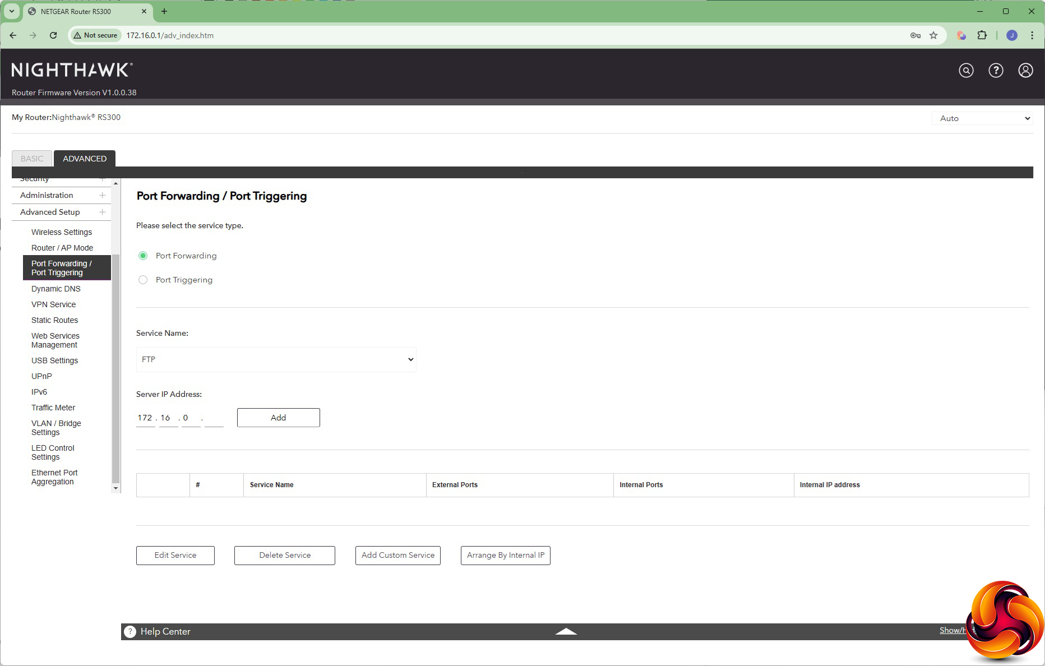Click the NIGHTHAWK logo

click(72, 70)
